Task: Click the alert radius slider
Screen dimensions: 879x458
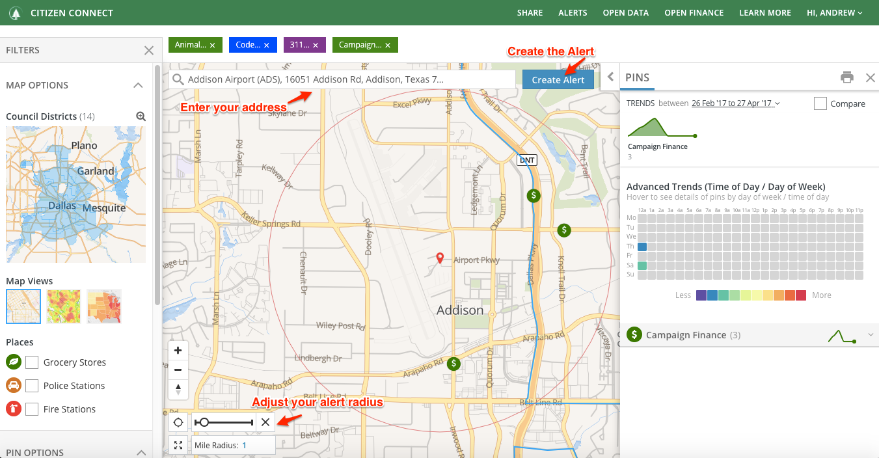Action: pos(224,422)
